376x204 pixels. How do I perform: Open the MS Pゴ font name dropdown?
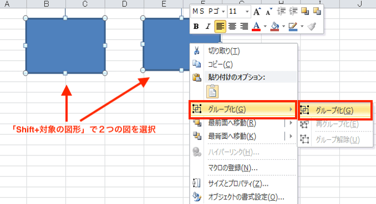[x=223, y=11]
